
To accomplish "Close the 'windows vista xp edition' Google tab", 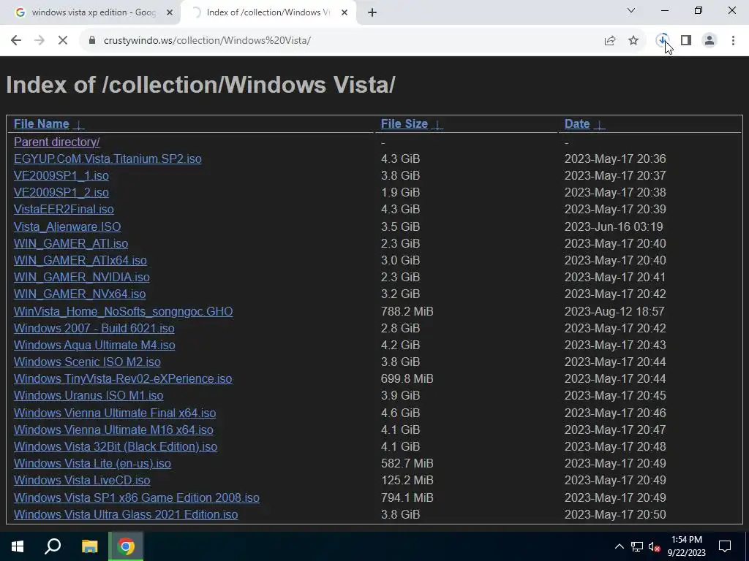I will (169, 13).
